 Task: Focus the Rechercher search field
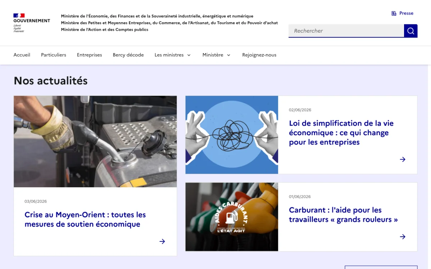346,31
